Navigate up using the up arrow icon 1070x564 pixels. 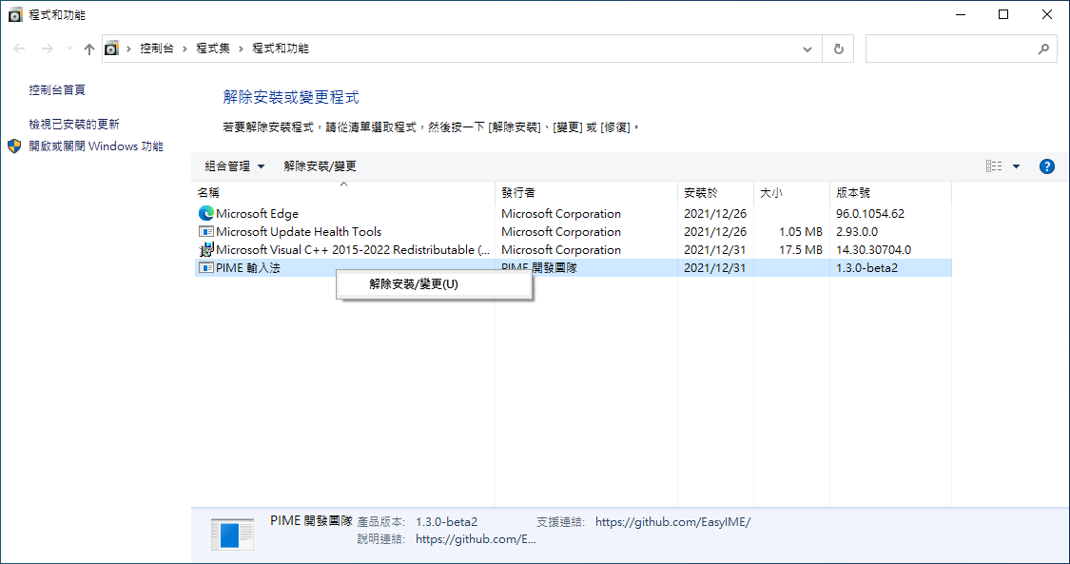[x=88, y=48]
